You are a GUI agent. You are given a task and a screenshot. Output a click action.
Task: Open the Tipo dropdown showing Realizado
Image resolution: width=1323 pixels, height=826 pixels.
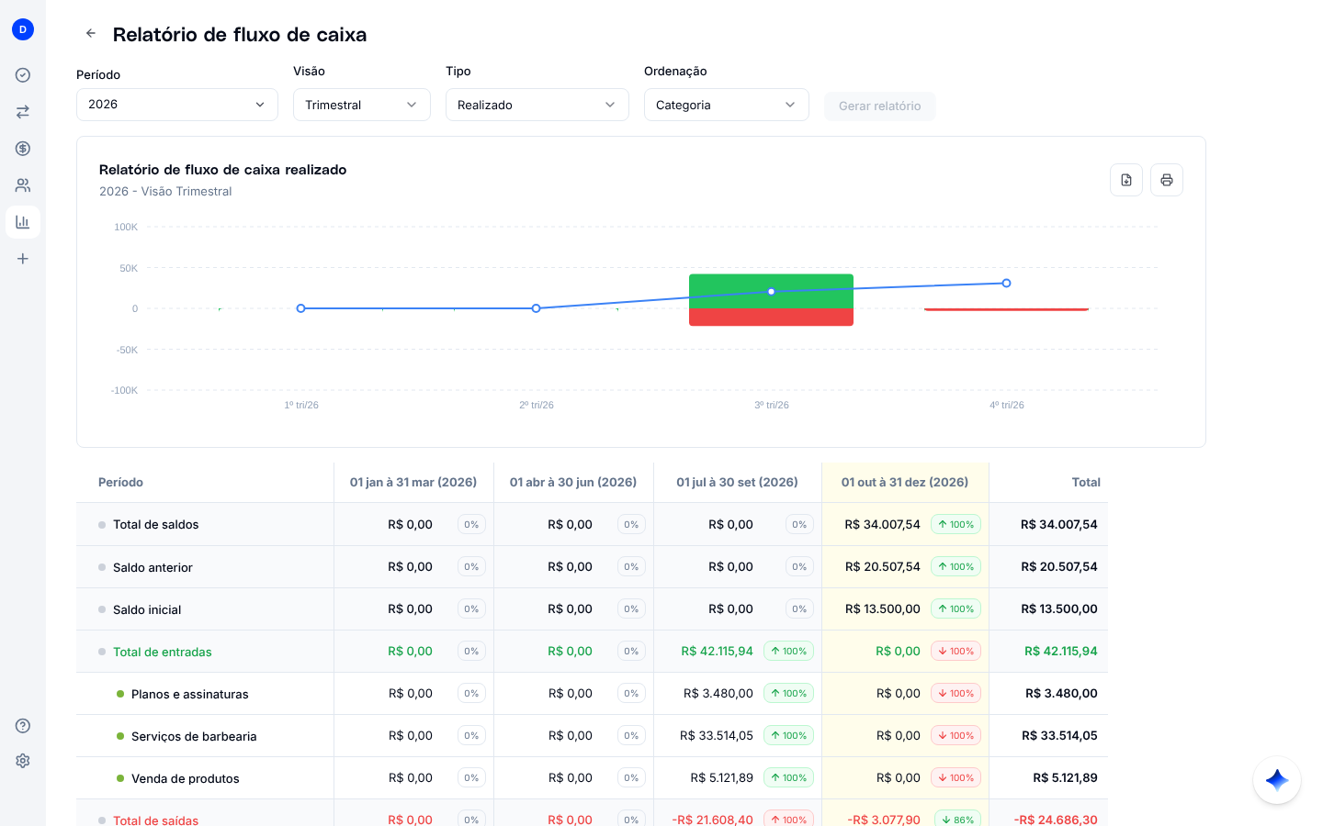click(x=537, y=105)
